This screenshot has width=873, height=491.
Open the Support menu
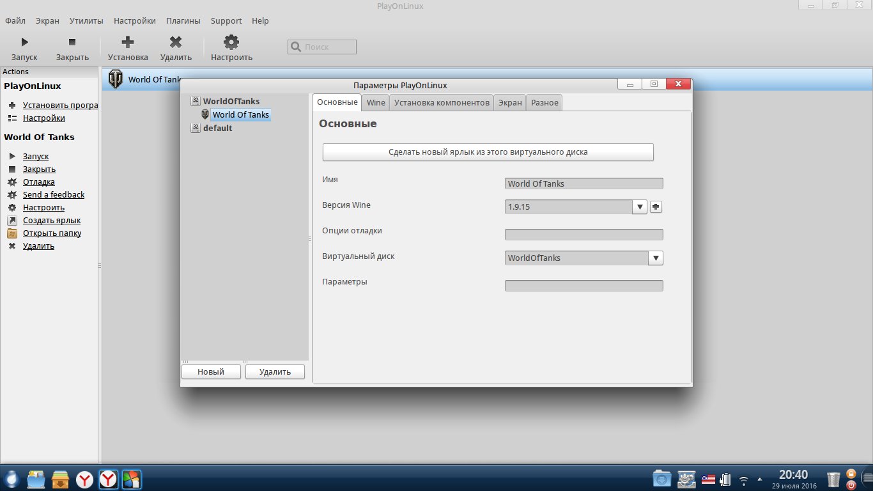tap(226, 20)
